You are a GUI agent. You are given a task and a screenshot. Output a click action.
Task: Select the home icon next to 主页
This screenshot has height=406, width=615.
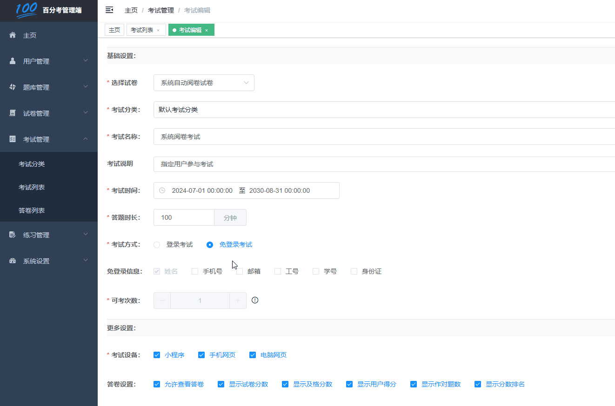pos(12,35)
